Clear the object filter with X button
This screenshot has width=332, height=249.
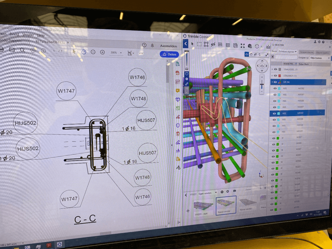tap(272, 57)
